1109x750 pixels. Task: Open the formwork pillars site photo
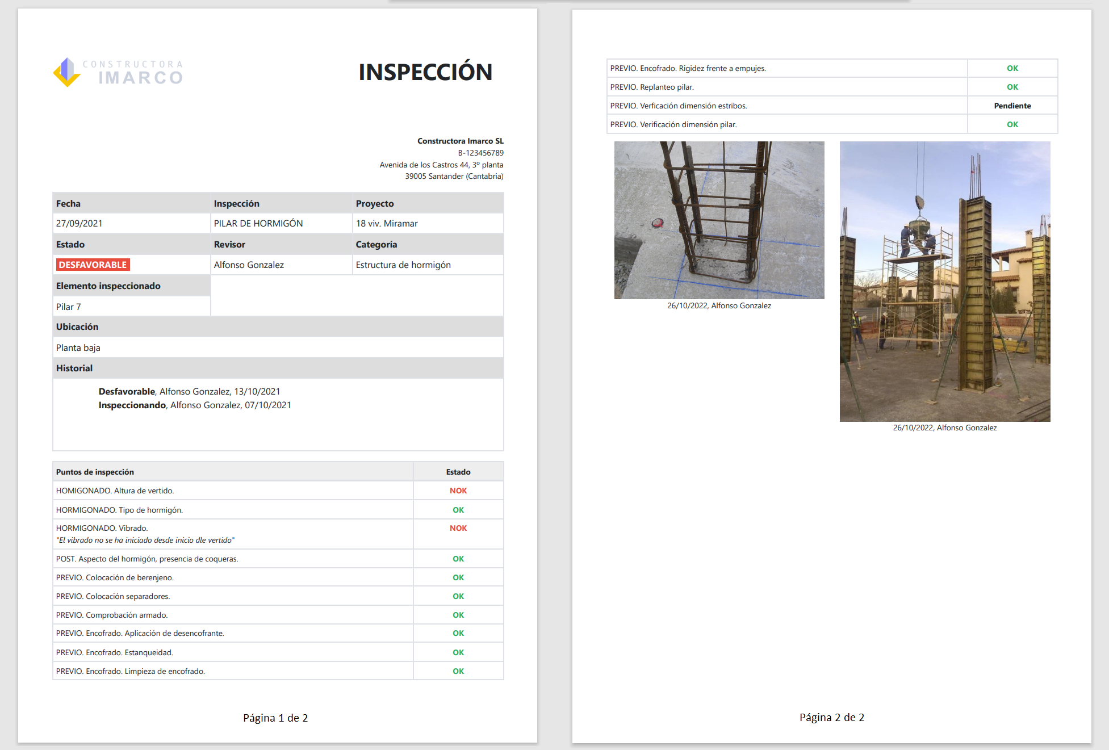tap(944, 282)
